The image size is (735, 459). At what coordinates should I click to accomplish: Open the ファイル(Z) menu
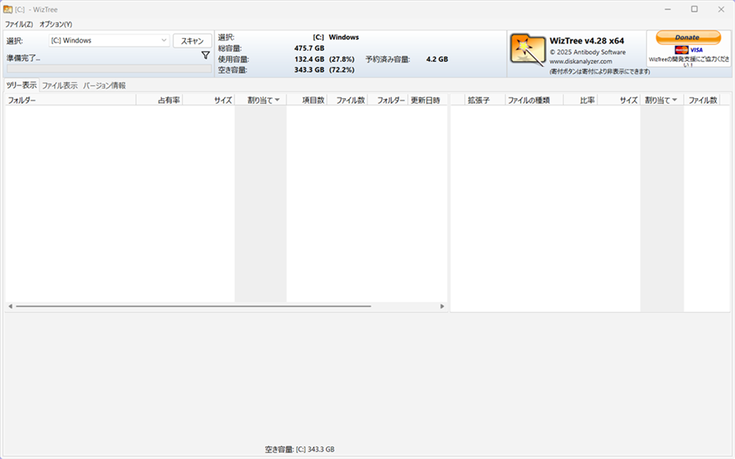point(18,23)
